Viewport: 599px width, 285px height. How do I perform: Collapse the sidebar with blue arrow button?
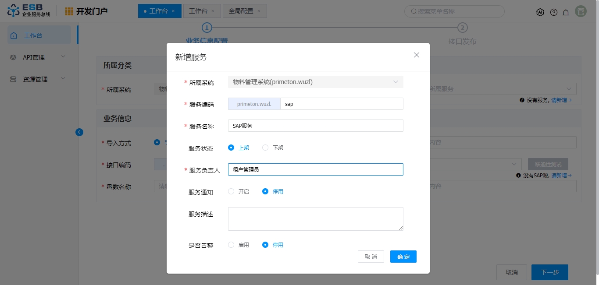(x=79, y=132)
